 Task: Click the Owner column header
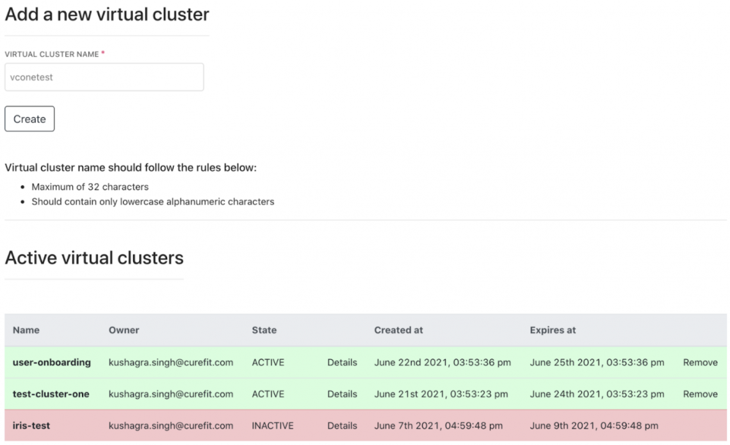tap(124, 330)
